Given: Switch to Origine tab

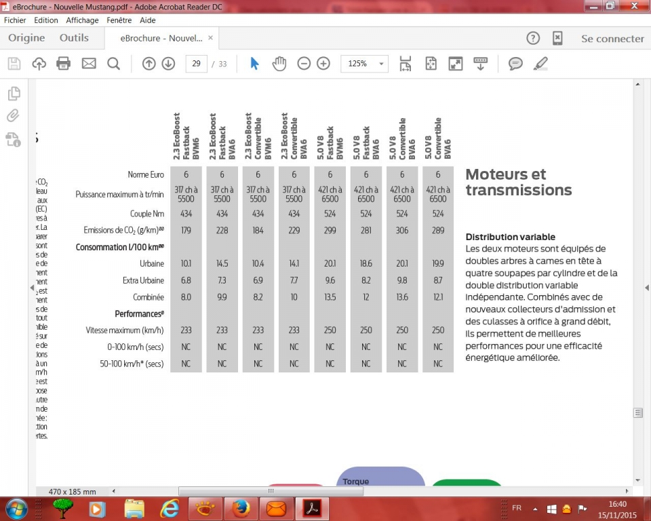Looking at the screenshot, I should [x=26, y=38].
